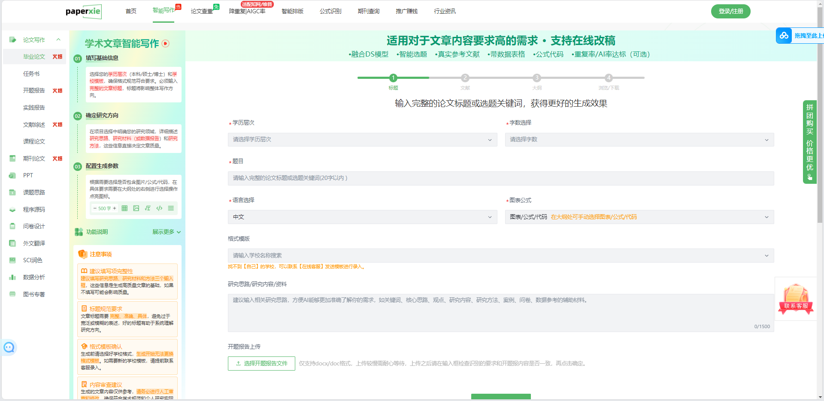Expand the 语言选择 dropdown showing 中文

[362, 217]
